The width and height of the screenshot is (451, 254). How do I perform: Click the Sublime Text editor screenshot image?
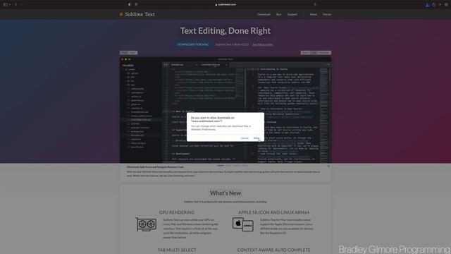tap(225, 110)
